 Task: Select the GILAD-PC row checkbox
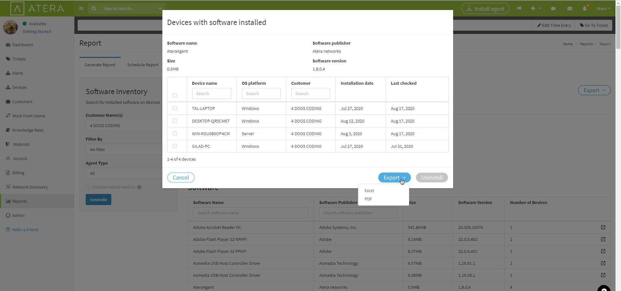(x=175, y=146)
